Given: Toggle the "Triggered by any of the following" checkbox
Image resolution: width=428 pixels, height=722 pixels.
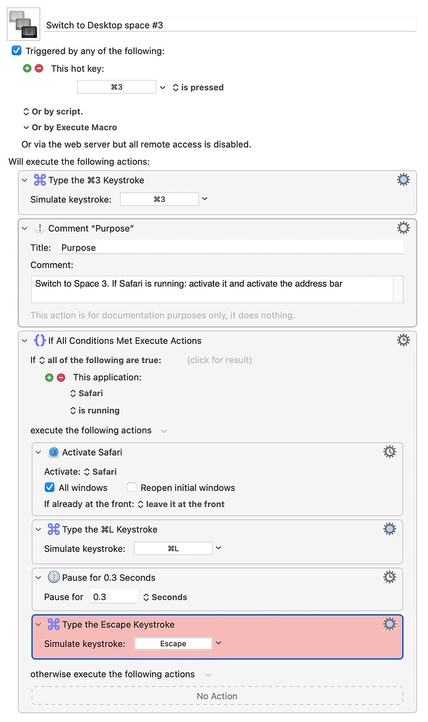Looking at the screenshot, I should (17, 51).
